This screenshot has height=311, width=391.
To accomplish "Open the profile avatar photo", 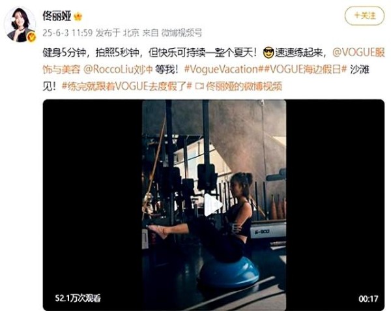I will (x=20, y=24).
